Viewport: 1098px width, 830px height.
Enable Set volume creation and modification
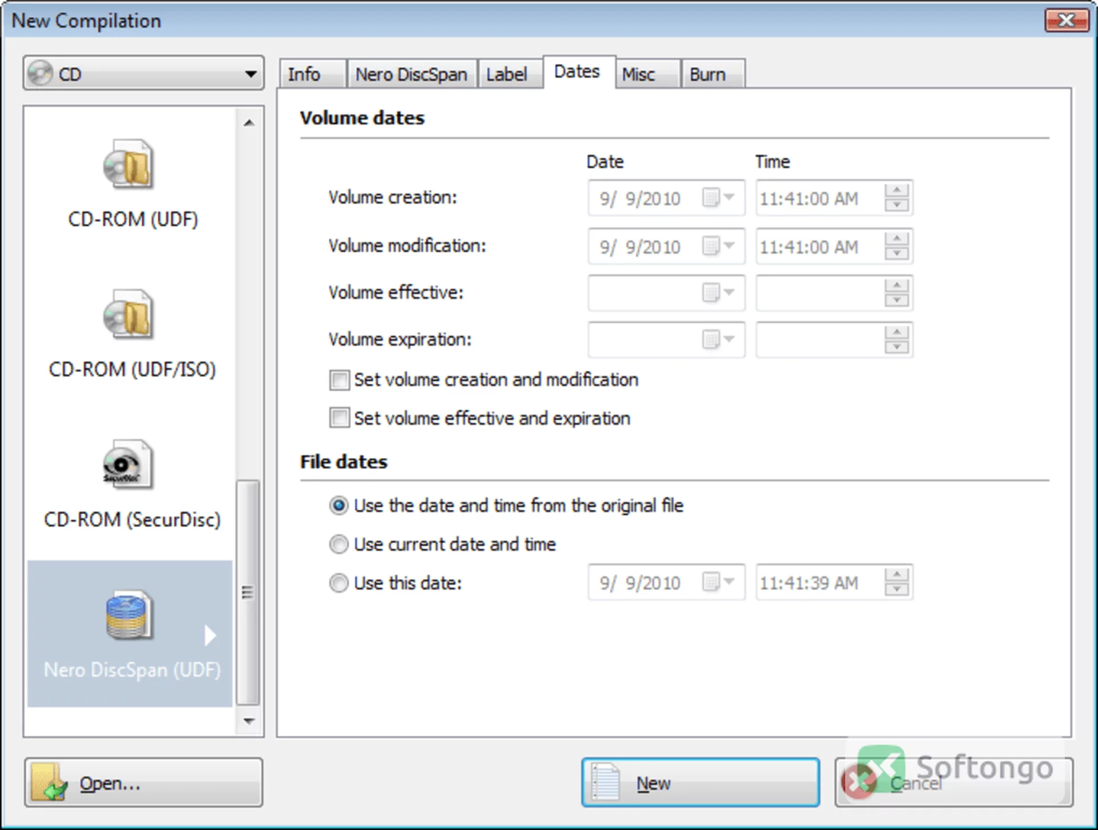click(339, 380)
